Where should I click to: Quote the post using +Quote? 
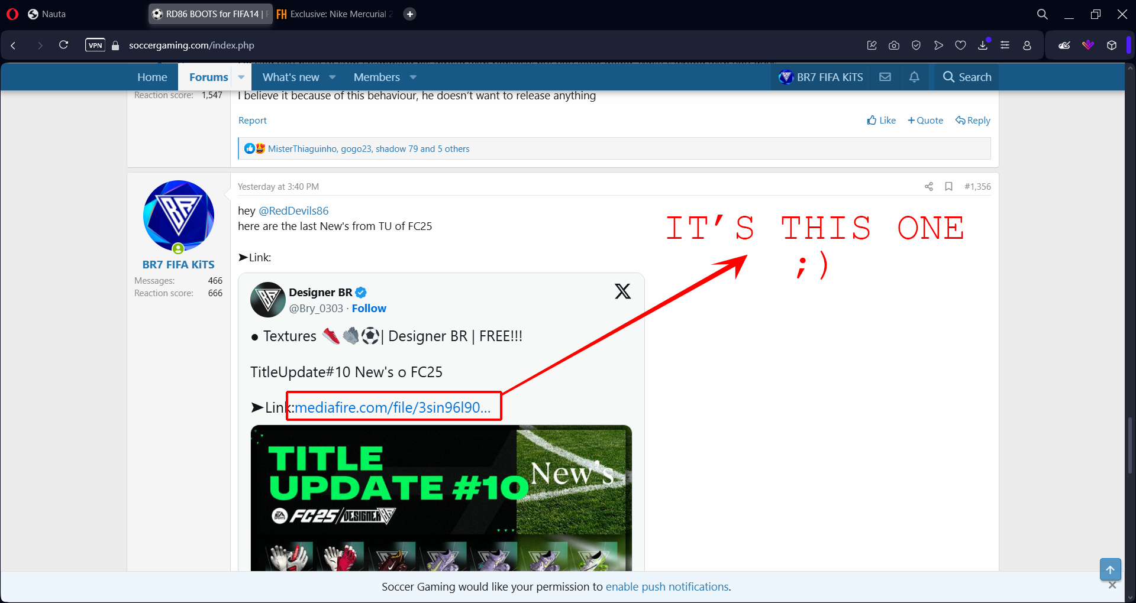(925, 120)
